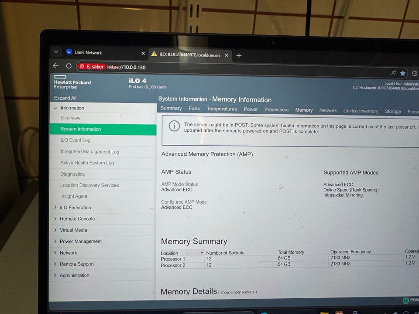The height and width of the screenshot is (314, 419).
Task: Expand the Network sidebar section
Action: point(55,253)
